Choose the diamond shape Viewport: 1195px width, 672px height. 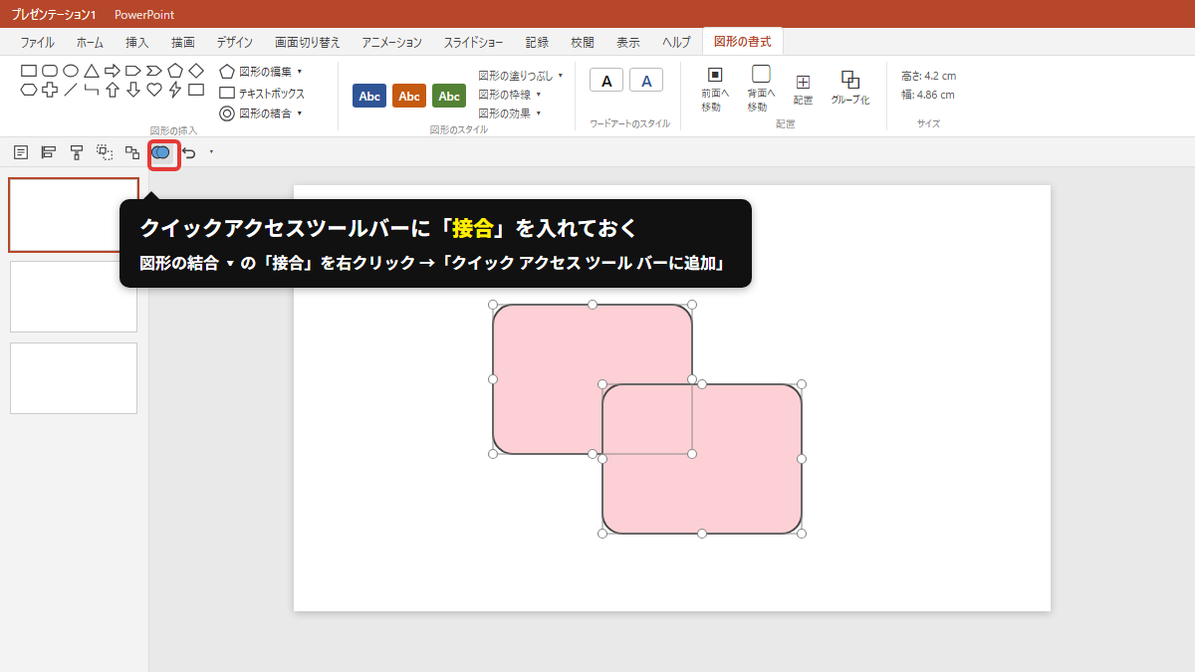[x=196, y=71]
